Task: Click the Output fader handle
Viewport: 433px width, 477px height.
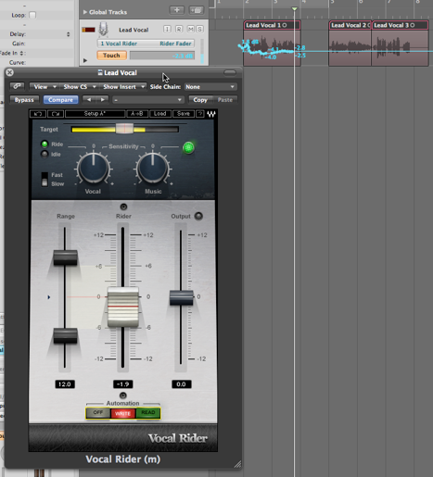Action: (182, 297)
